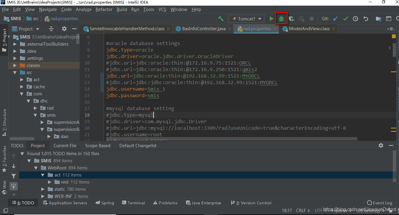The image size is (399, 215).
Task: Click the Project panel vertical scrollbar
Action: 78,39
